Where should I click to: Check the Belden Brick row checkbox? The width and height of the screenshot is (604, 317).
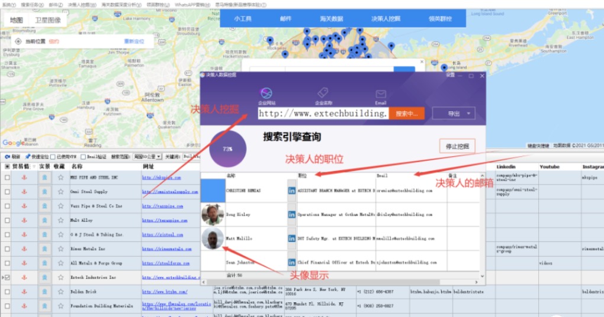[7, 292]
